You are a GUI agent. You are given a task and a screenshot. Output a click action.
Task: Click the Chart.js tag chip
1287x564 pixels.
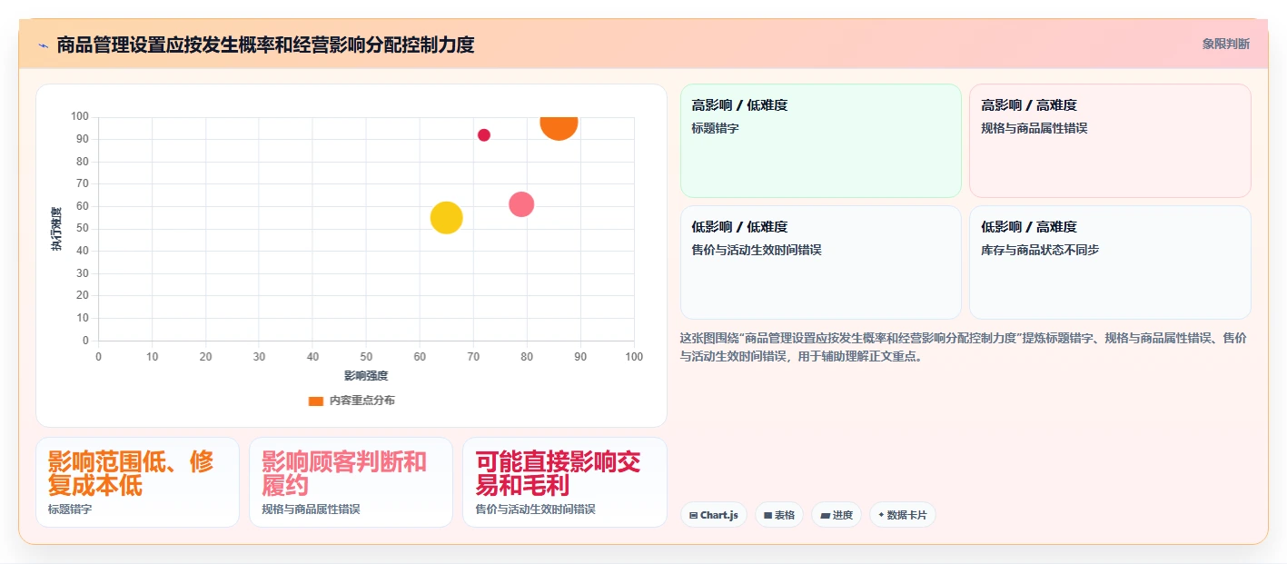pos(714,515)
